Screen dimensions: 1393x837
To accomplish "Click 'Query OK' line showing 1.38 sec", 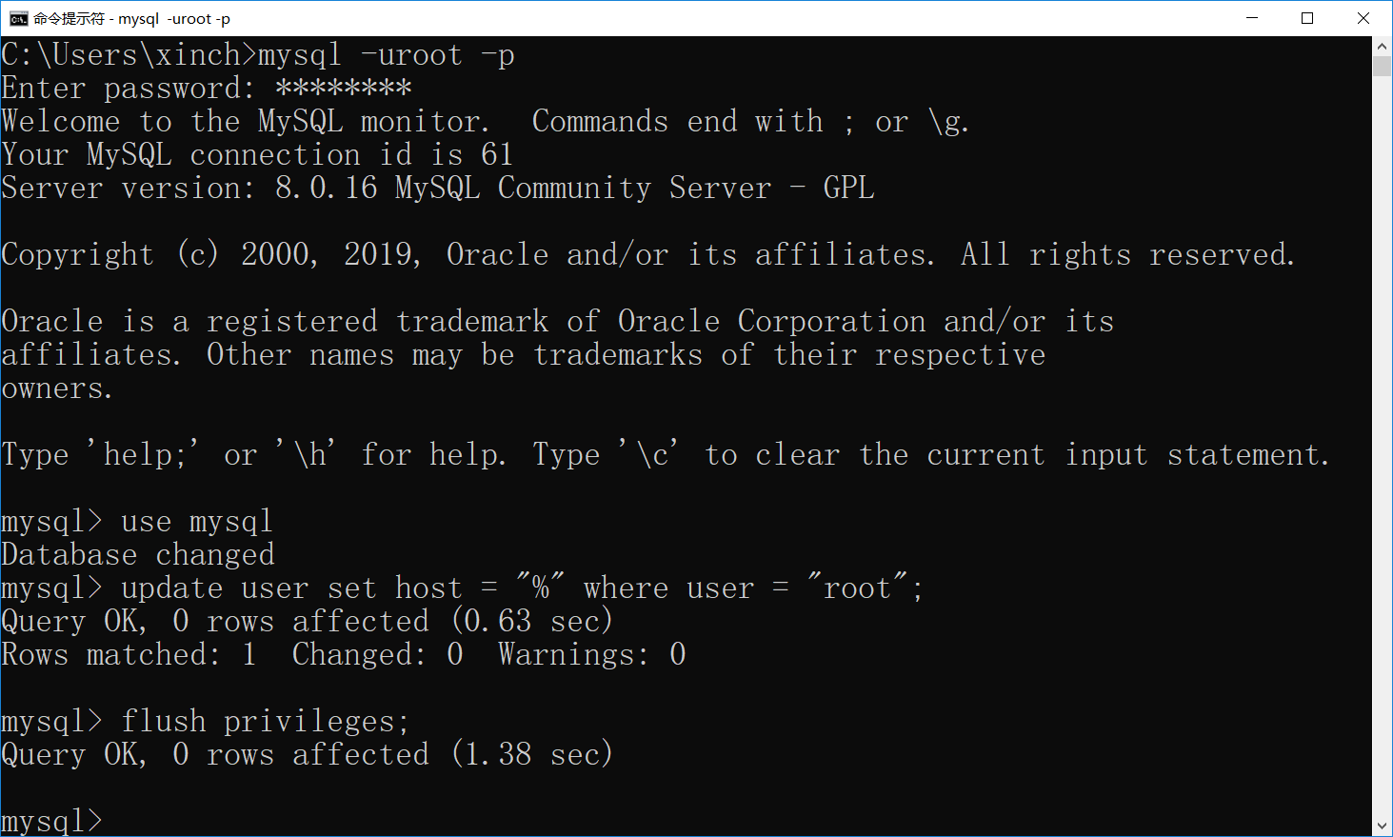I will click(307, 754).
